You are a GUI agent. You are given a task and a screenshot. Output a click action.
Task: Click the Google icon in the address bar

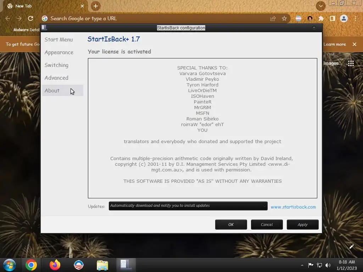[45, 18]
